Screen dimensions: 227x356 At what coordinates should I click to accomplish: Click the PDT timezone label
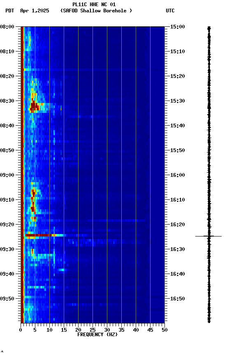(x=10, y=11)
